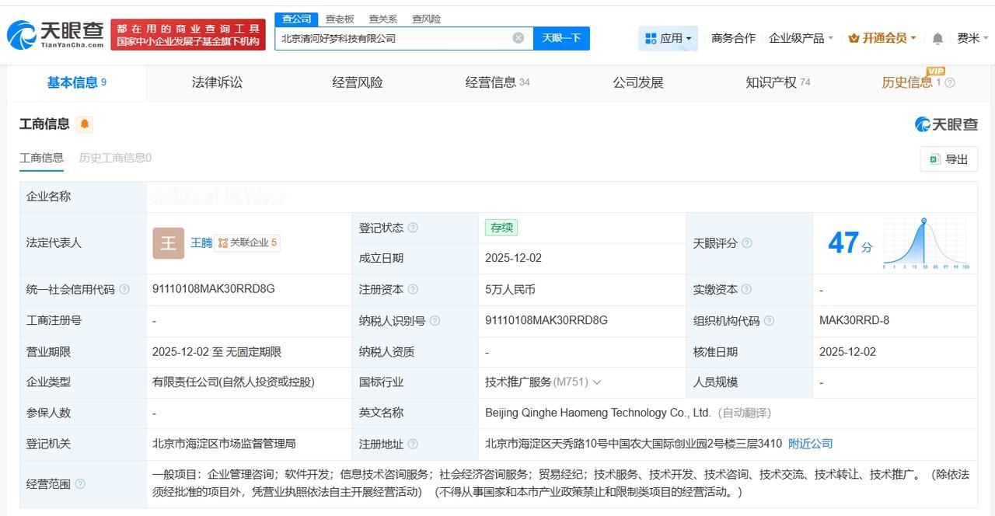This screenshot has height=516, width=995.
Task: Open the 附近公司 link
Action: tap(810, 444)
